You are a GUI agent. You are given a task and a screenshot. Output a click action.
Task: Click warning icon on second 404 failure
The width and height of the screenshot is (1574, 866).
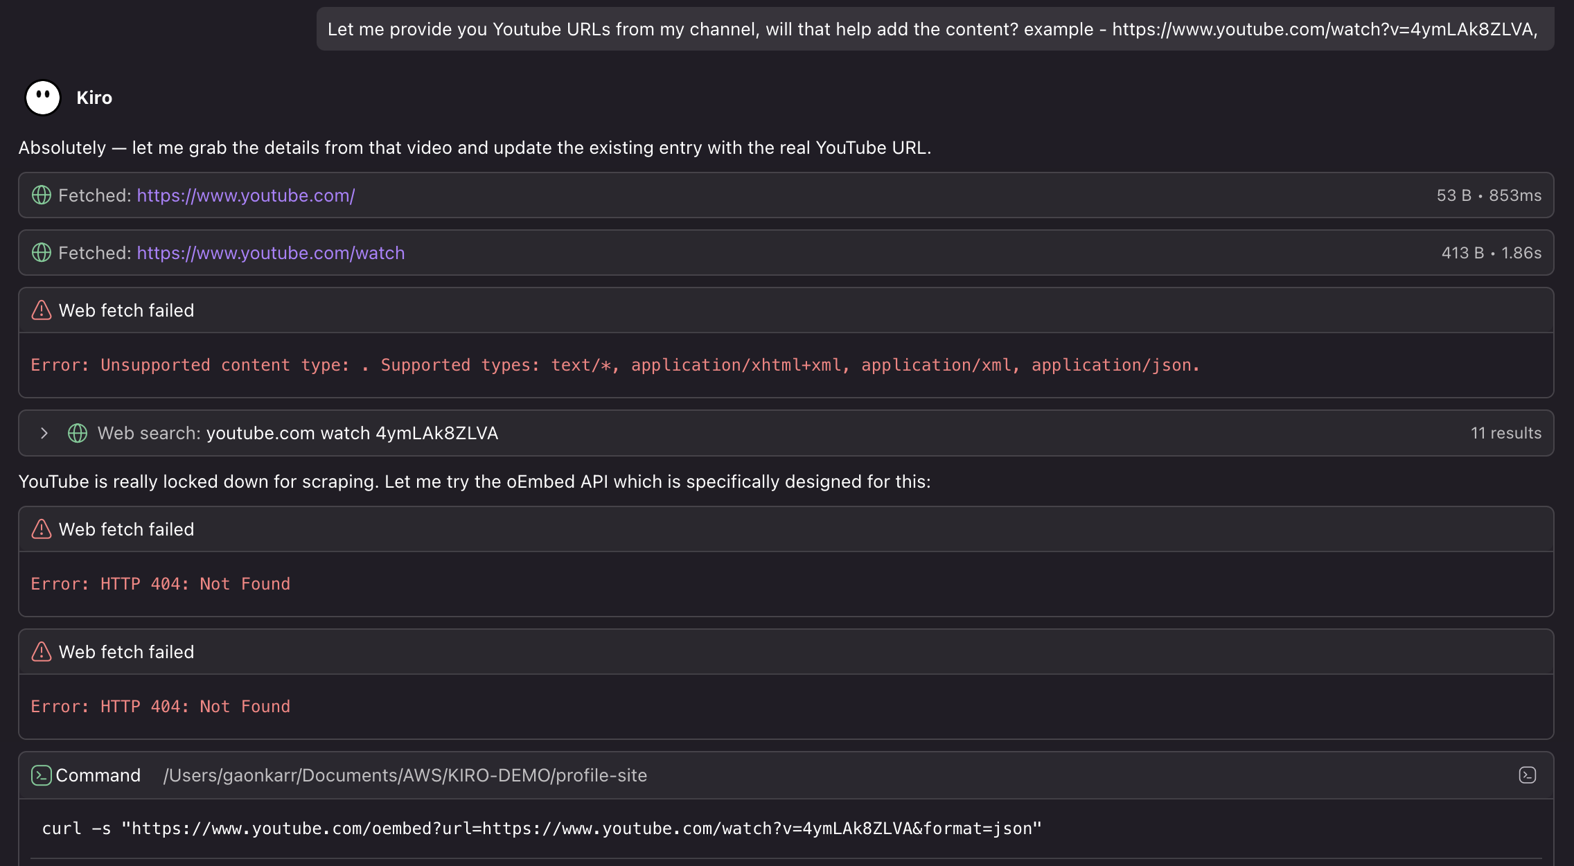click(x=42, y=651)
